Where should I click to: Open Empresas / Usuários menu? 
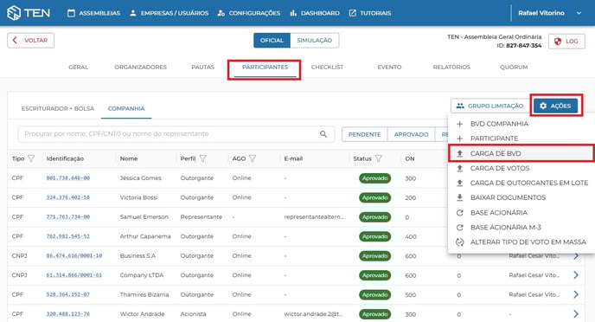pyautogui.click(x=169, y=13)
